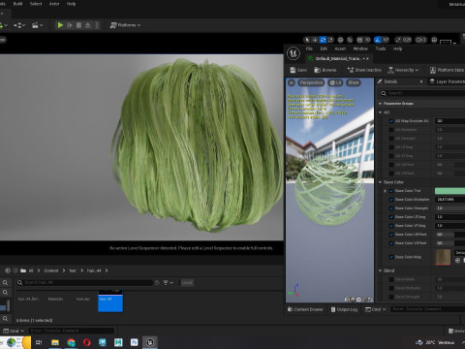Open the preview viewport hamburger menu

point(292,82)
